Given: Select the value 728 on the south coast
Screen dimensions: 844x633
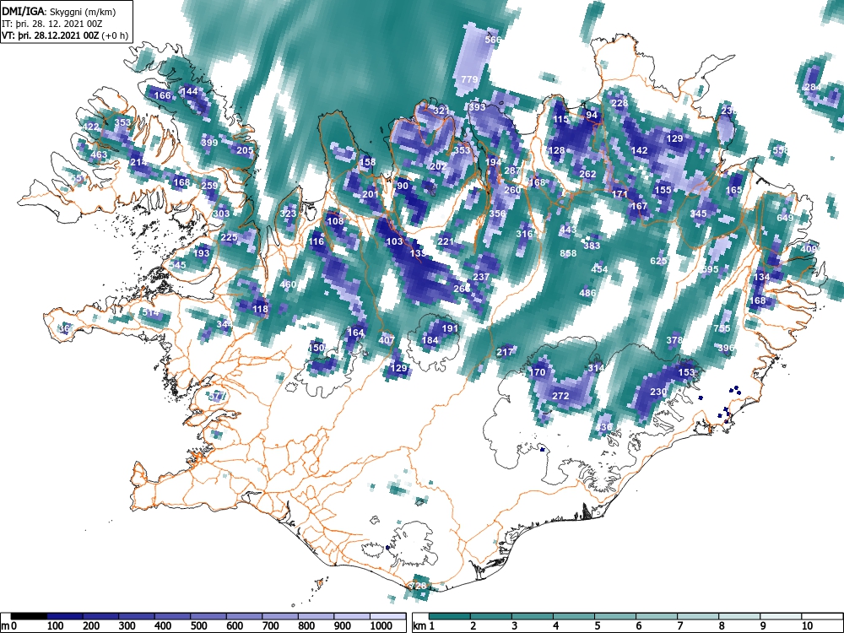Looking at the screenshot, I should [418, 586].
